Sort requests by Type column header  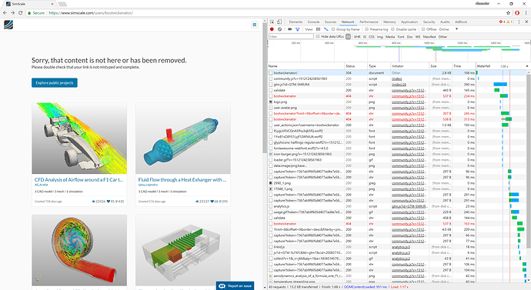(379, 66)
